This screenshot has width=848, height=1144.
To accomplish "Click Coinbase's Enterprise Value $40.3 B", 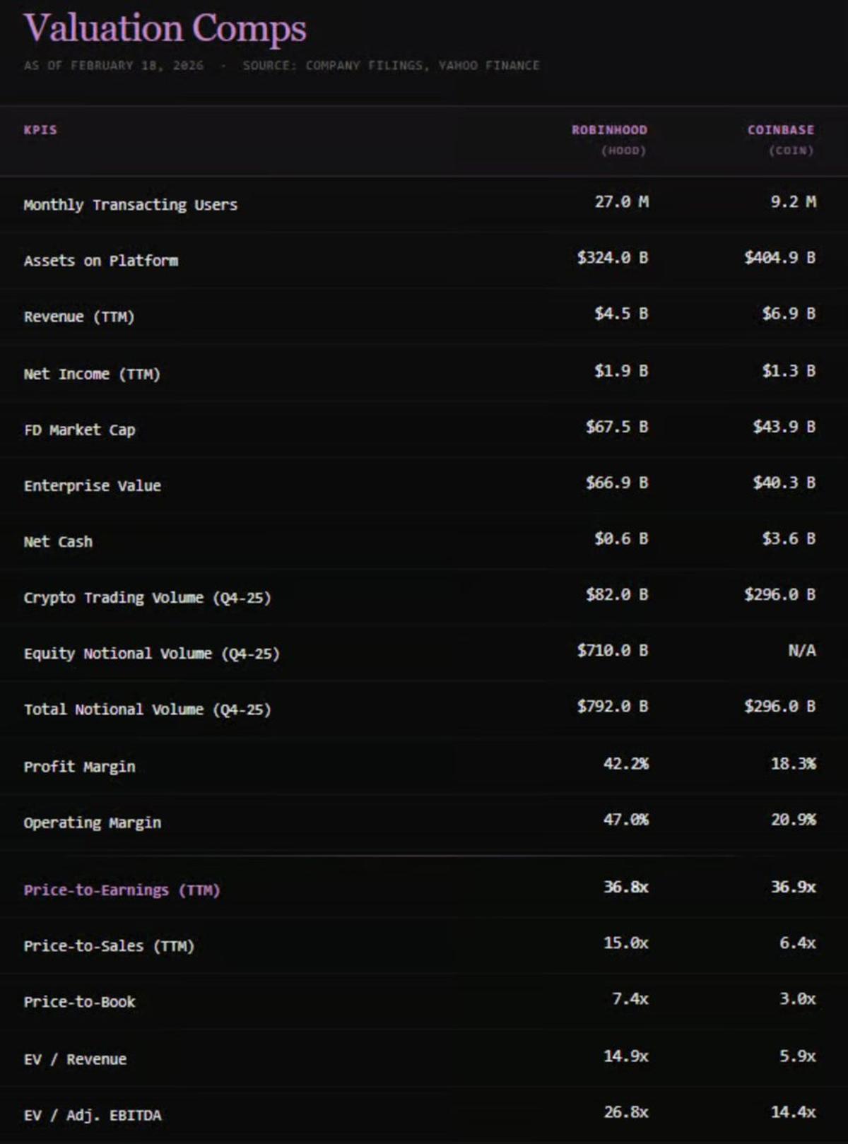I will (x=784, y=483).
